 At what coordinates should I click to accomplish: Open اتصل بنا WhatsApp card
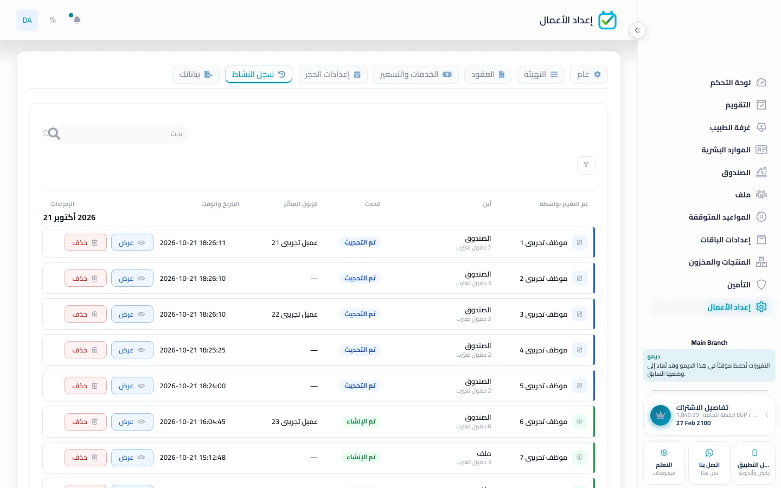pyautogui.click(x=709, y=463)
